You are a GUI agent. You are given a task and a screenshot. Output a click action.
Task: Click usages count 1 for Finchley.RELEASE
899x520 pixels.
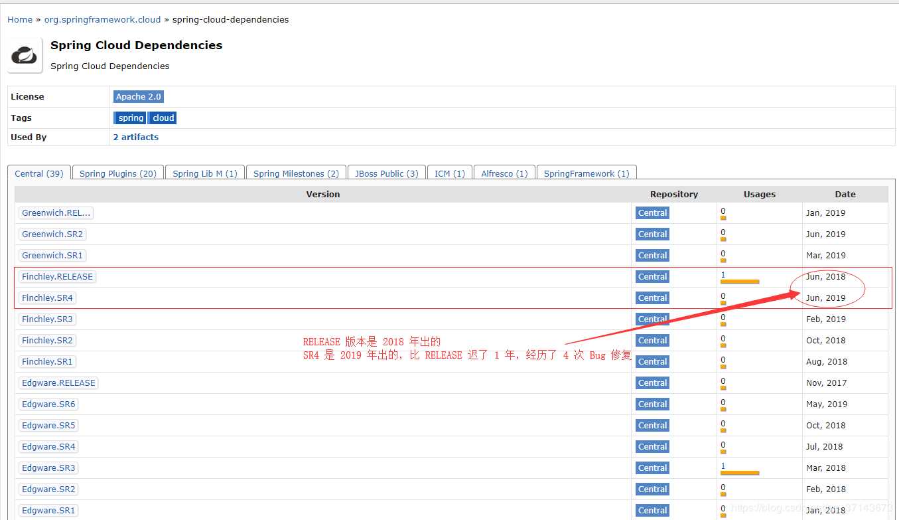click(x=723, y=274)
